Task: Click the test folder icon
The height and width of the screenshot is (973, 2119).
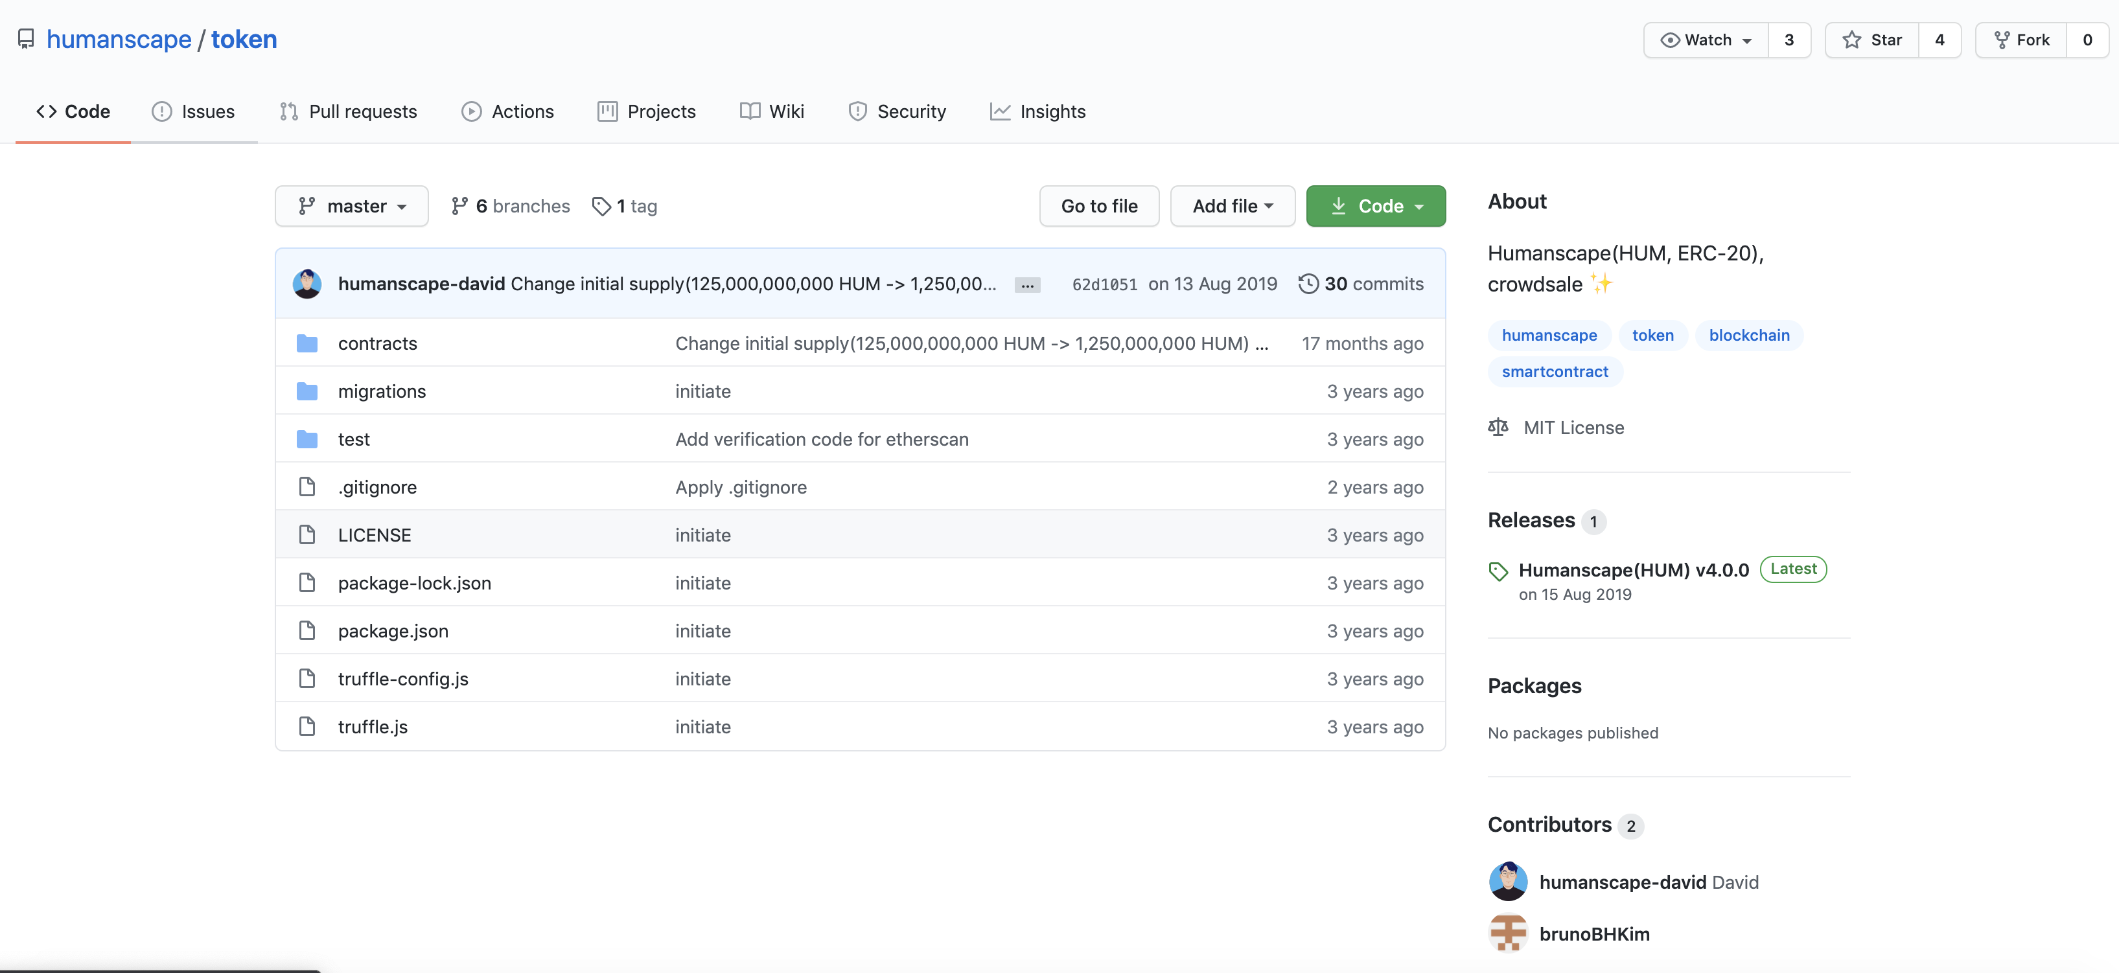Action: point(307,439)
